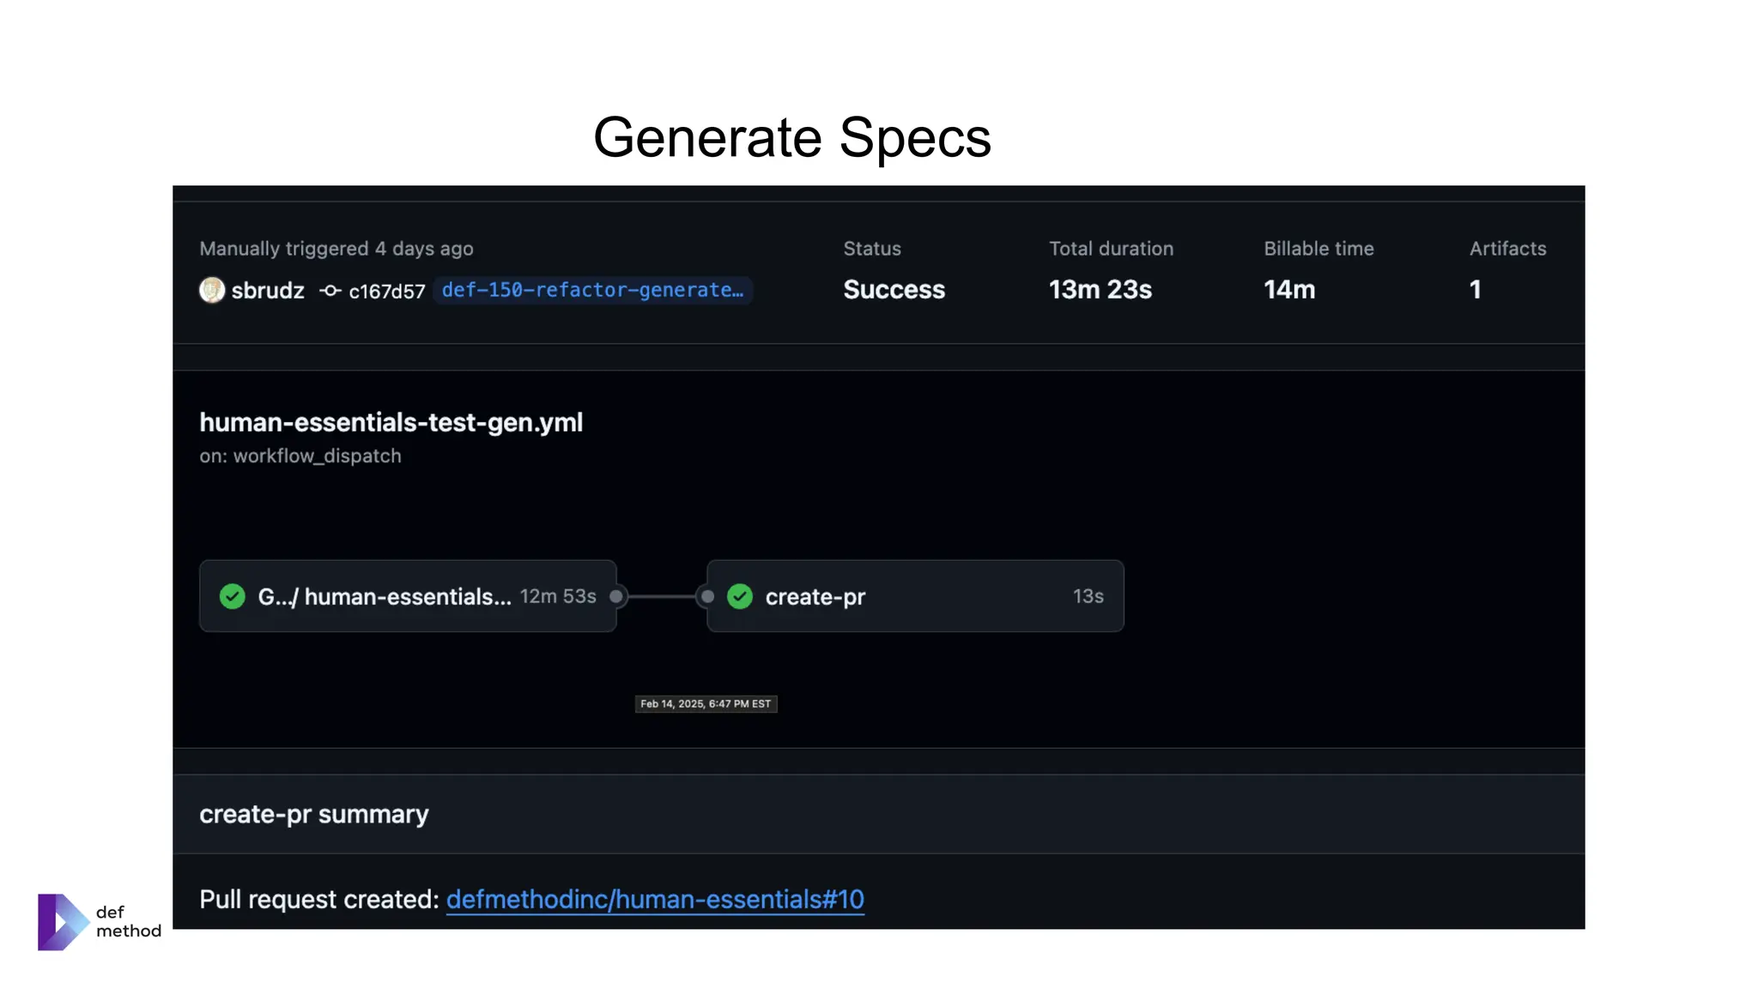This screenshot has height=988, width=1758.
Task: Click the 'Artifacts' label
Action: (1507, 249)
